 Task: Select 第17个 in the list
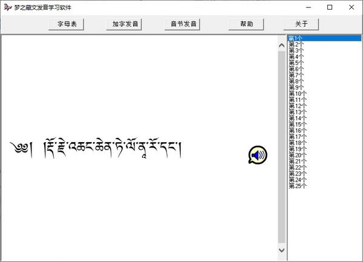pos(298,137)
